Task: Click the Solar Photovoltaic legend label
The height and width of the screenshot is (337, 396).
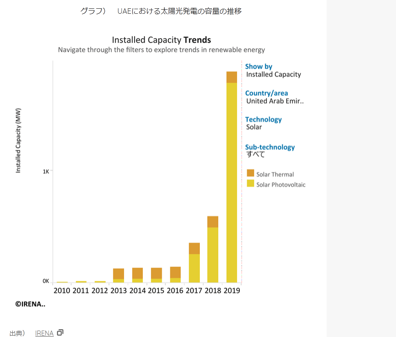Action: click(x=281, y=185)
